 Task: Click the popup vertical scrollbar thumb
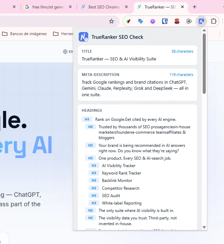click(x=204, y=63)
